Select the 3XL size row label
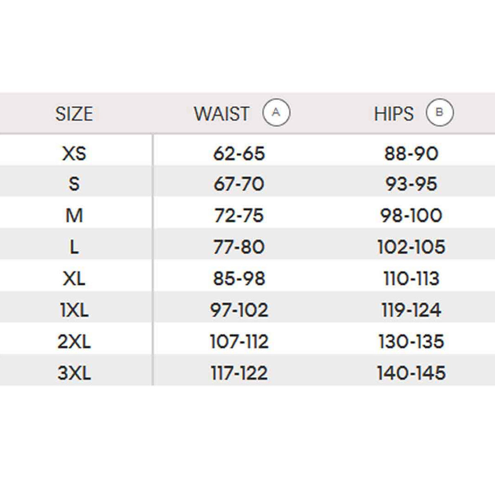Screen dimensions: 495x495 point(74,373)
